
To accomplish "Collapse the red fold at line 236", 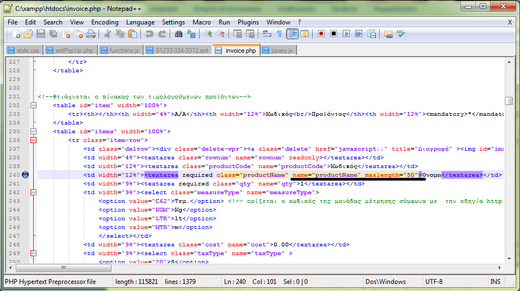I will click(x=34, y=140).
